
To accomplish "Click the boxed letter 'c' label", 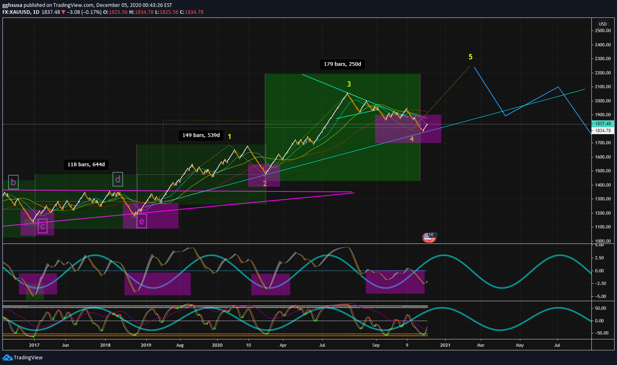I will pyautogui.click(x=43, y=226).
